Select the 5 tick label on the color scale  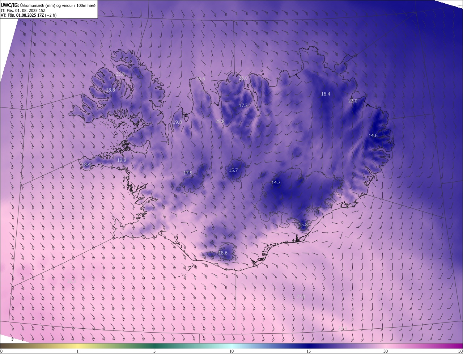click(154, 351)
